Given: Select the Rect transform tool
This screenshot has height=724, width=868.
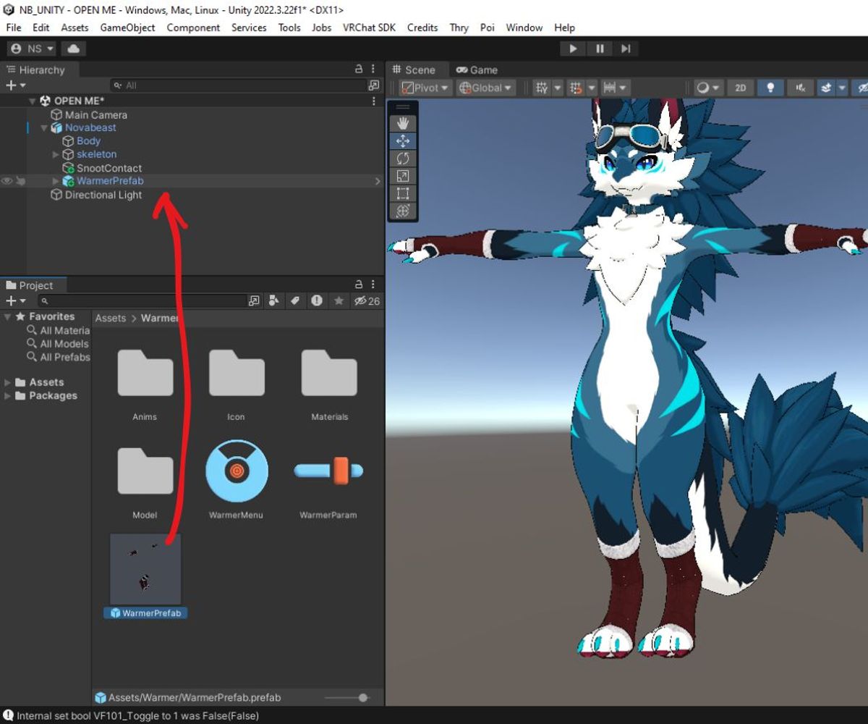Looking at the screenshot, I should pyautogui.click(x=403, y=193).
